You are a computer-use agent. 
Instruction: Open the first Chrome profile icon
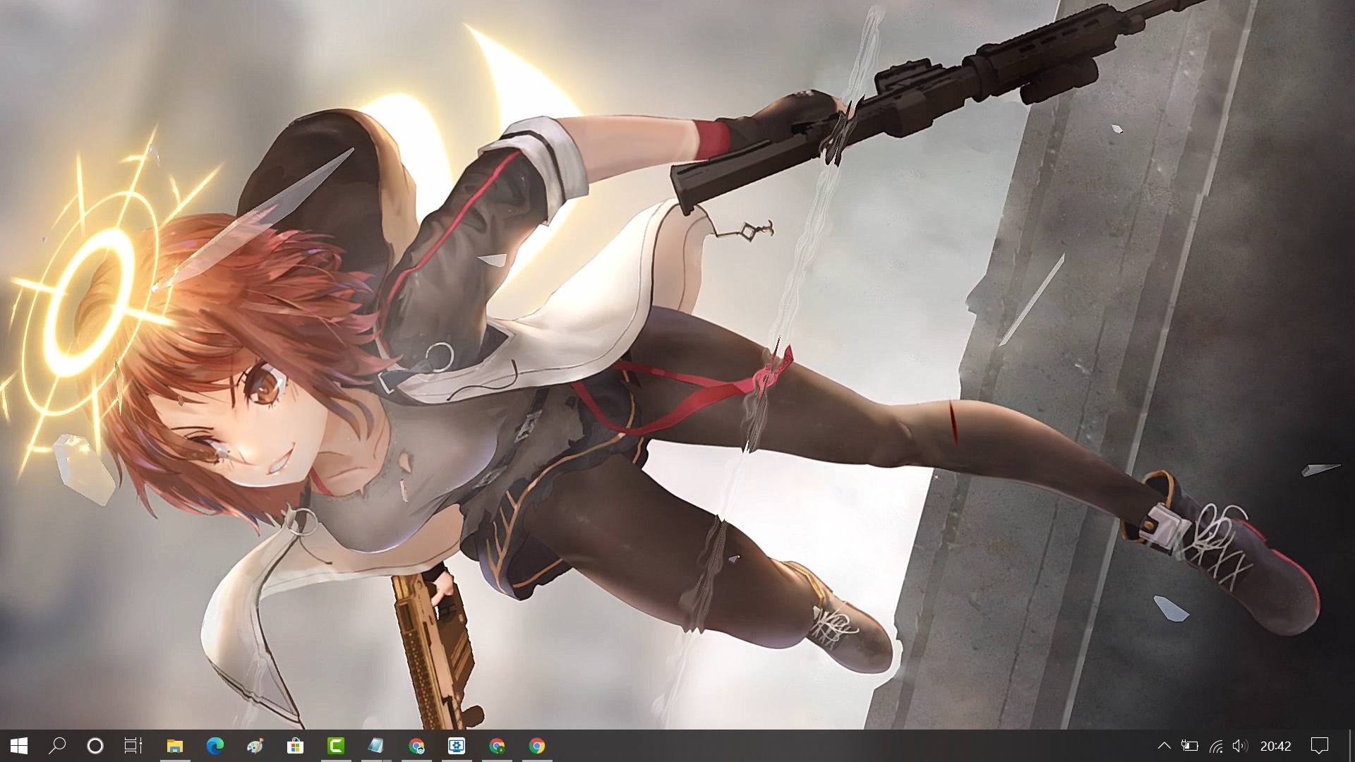point(416,746)
